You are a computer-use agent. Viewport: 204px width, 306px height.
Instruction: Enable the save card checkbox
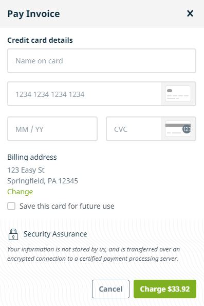(x=11, y=206)
